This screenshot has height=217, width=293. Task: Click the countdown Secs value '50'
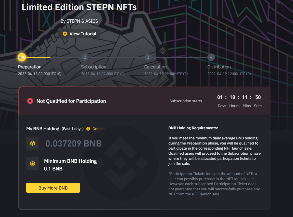(258, 97)
